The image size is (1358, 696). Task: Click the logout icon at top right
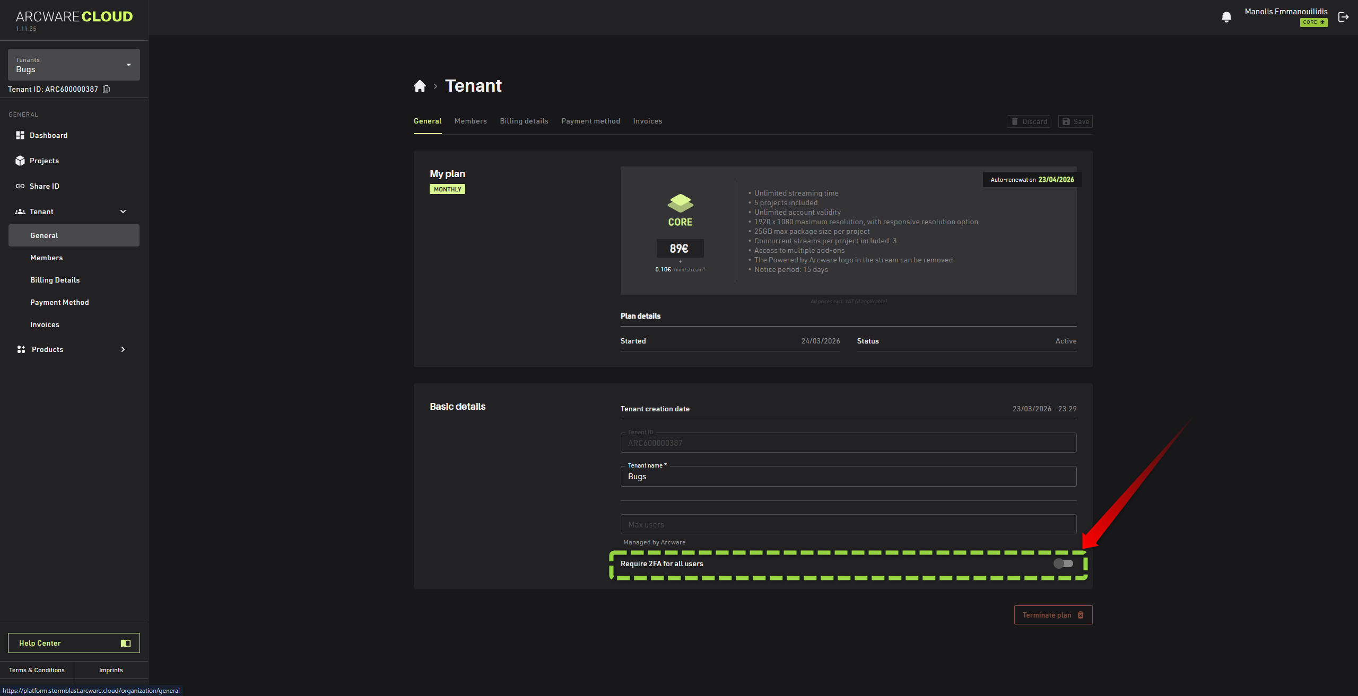tap(1343, 17)
